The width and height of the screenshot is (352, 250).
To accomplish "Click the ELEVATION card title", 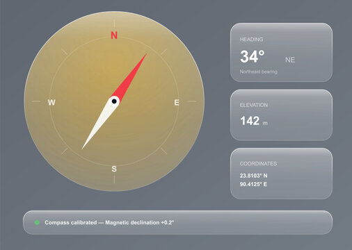I will 254,105.
